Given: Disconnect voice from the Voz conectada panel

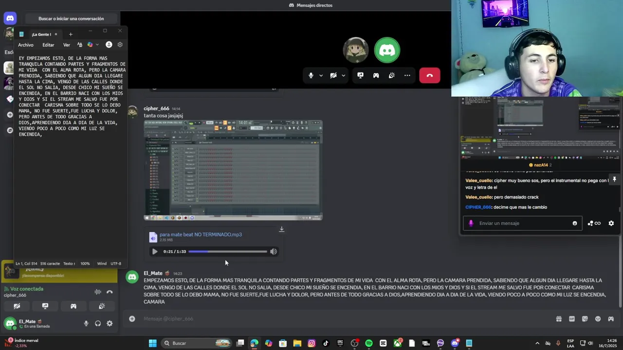Looking at the screenshot, I should 110,292.
